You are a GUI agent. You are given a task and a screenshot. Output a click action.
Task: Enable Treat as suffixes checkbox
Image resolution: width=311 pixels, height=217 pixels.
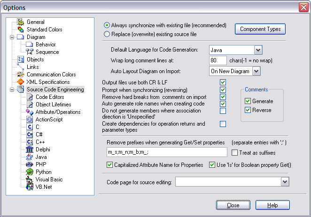click(x=234, y=153)
